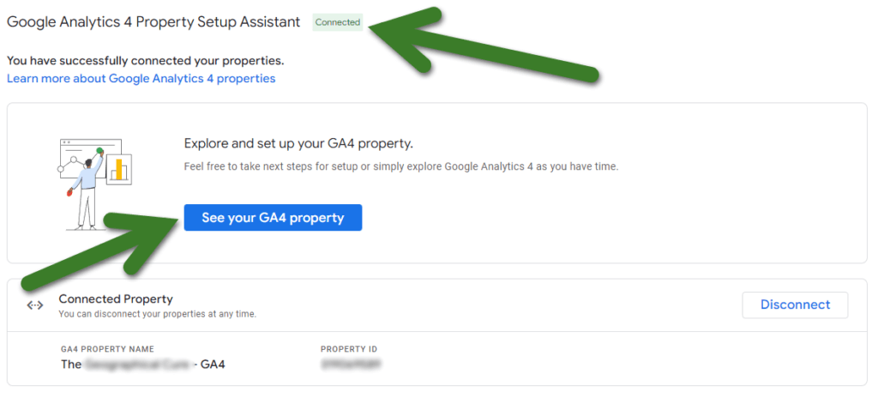Click the Connected Property section heading
Viewport: 878px width, 398px height.
[116, 298]
